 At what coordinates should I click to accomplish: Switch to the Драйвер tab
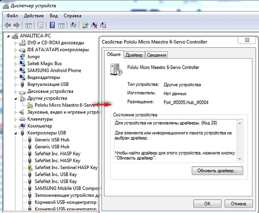click(x=134, y=55)
